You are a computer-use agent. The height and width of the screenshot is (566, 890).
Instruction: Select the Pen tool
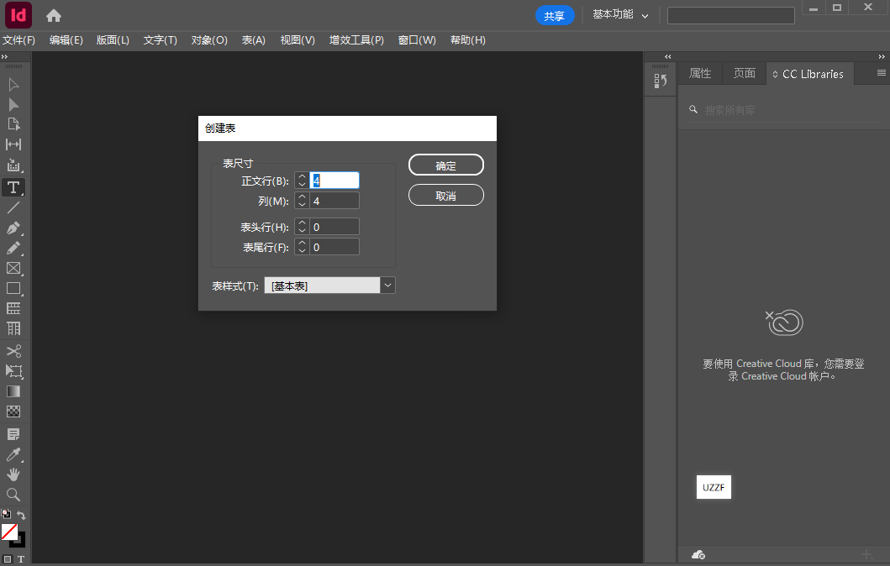click(x=13, y=228)
